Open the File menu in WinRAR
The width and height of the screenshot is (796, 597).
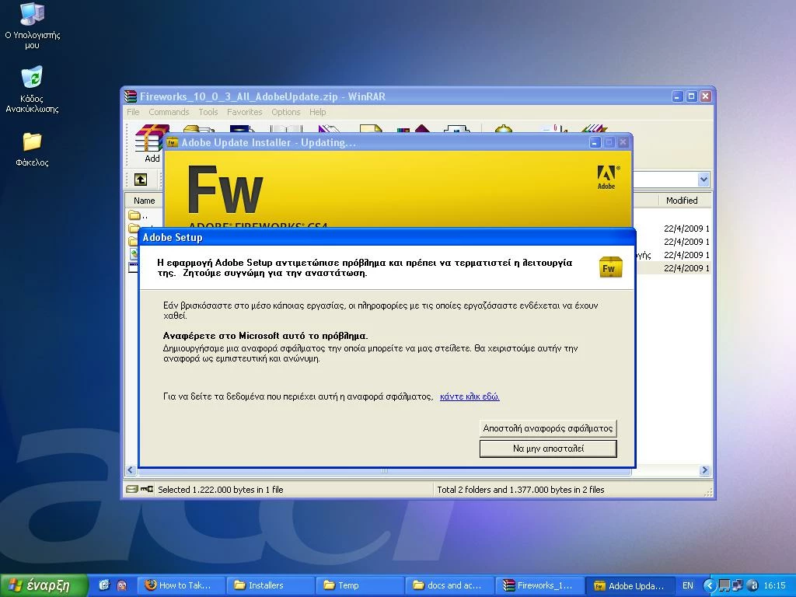[133, 112]
